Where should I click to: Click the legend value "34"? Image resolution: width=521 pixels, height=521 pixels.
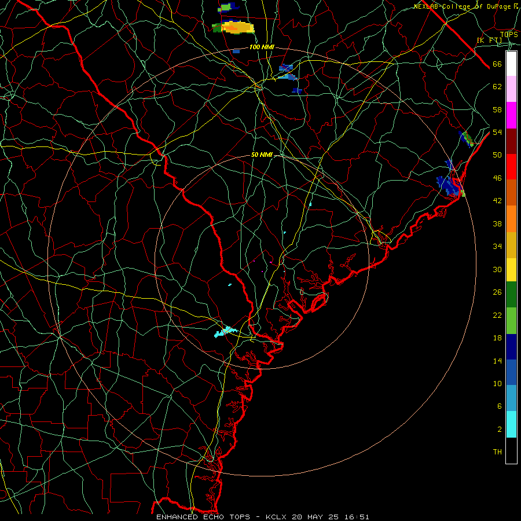tap(497, 246)
